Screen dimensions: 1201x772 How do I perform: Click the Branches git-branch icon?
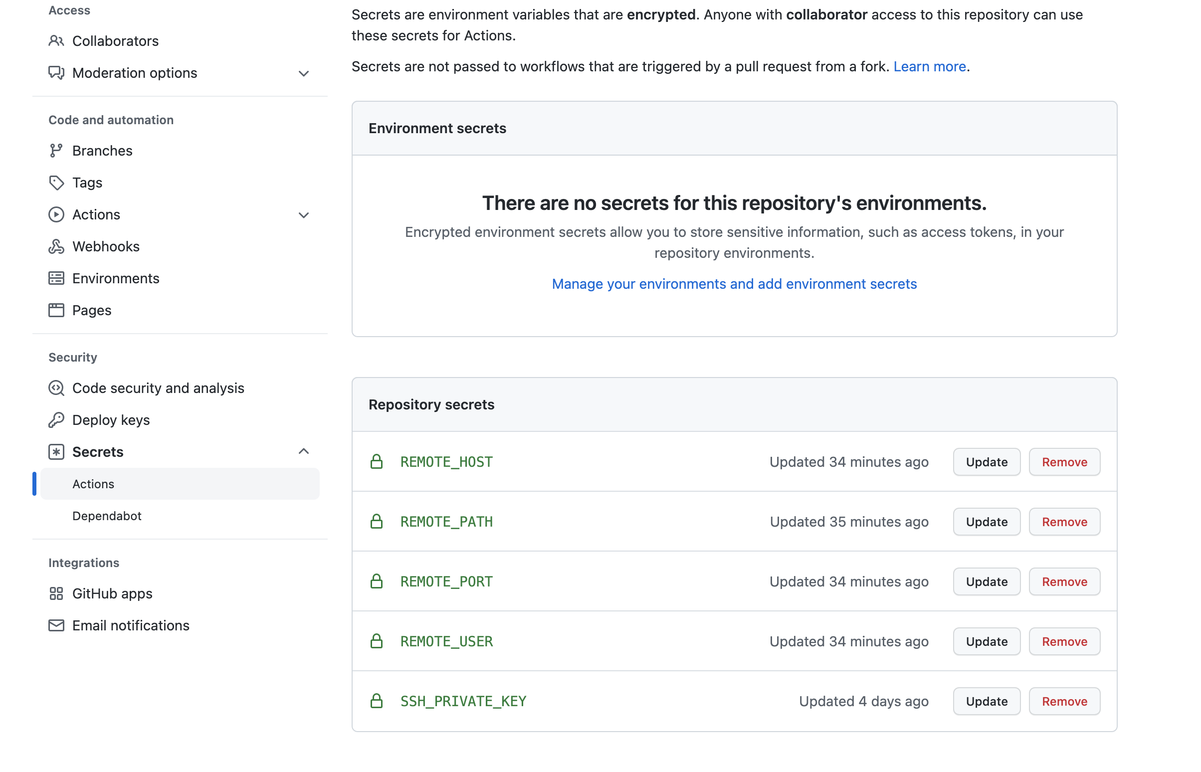click(56, 151)
